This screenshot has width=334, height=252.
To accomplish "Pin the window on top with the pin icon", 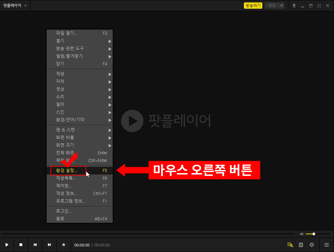I will [x=294, y=6].
